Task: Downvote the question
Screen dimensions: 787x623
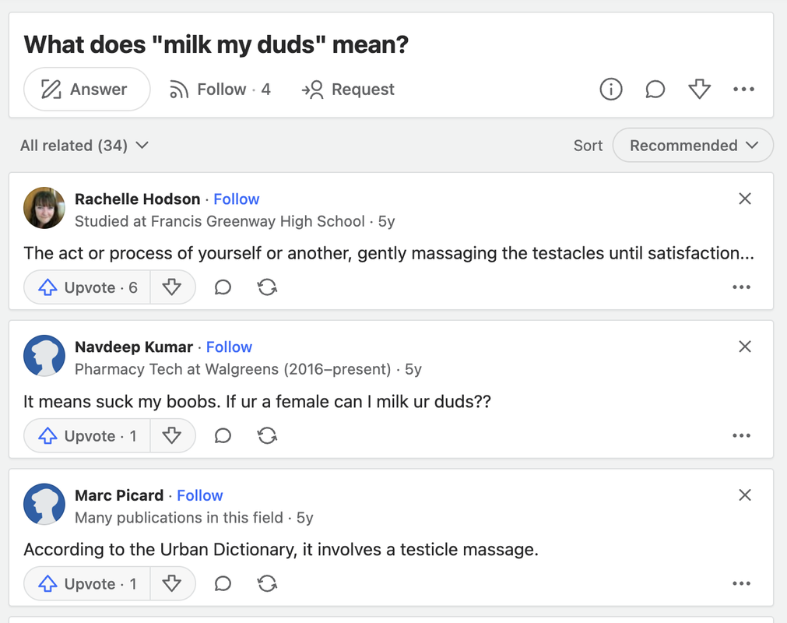Action: (x=699, y=90)
